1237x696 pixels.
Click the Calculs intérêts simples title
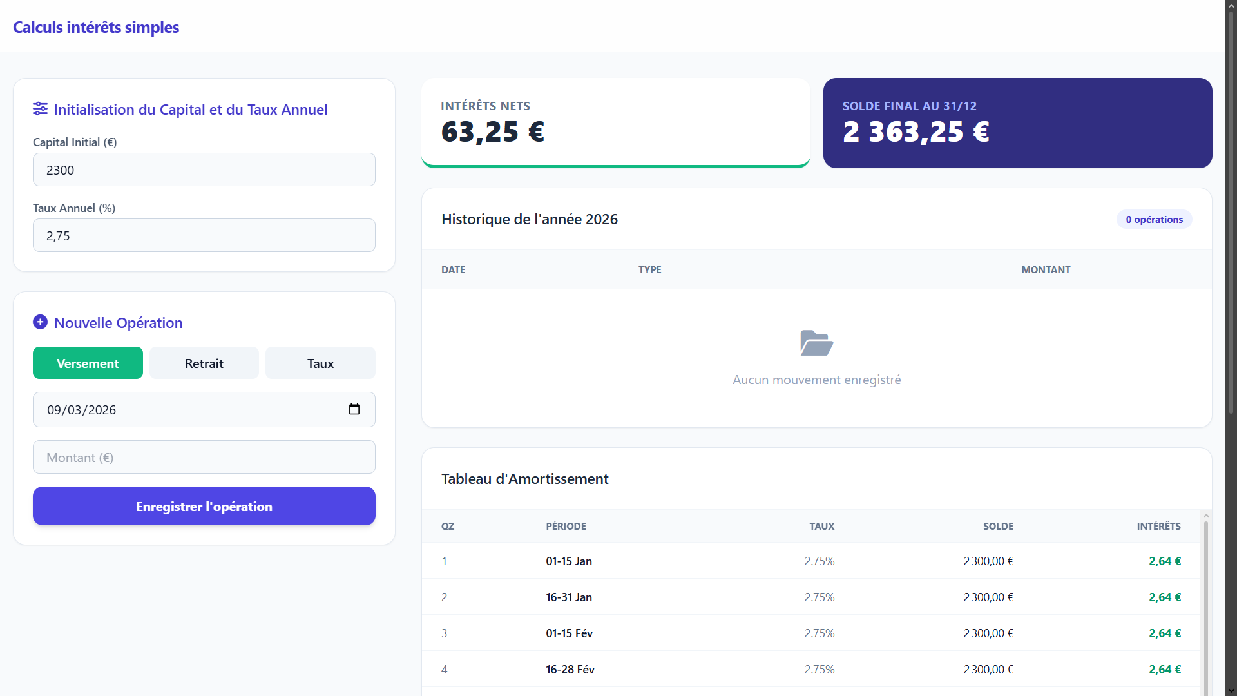pos(96,27)
